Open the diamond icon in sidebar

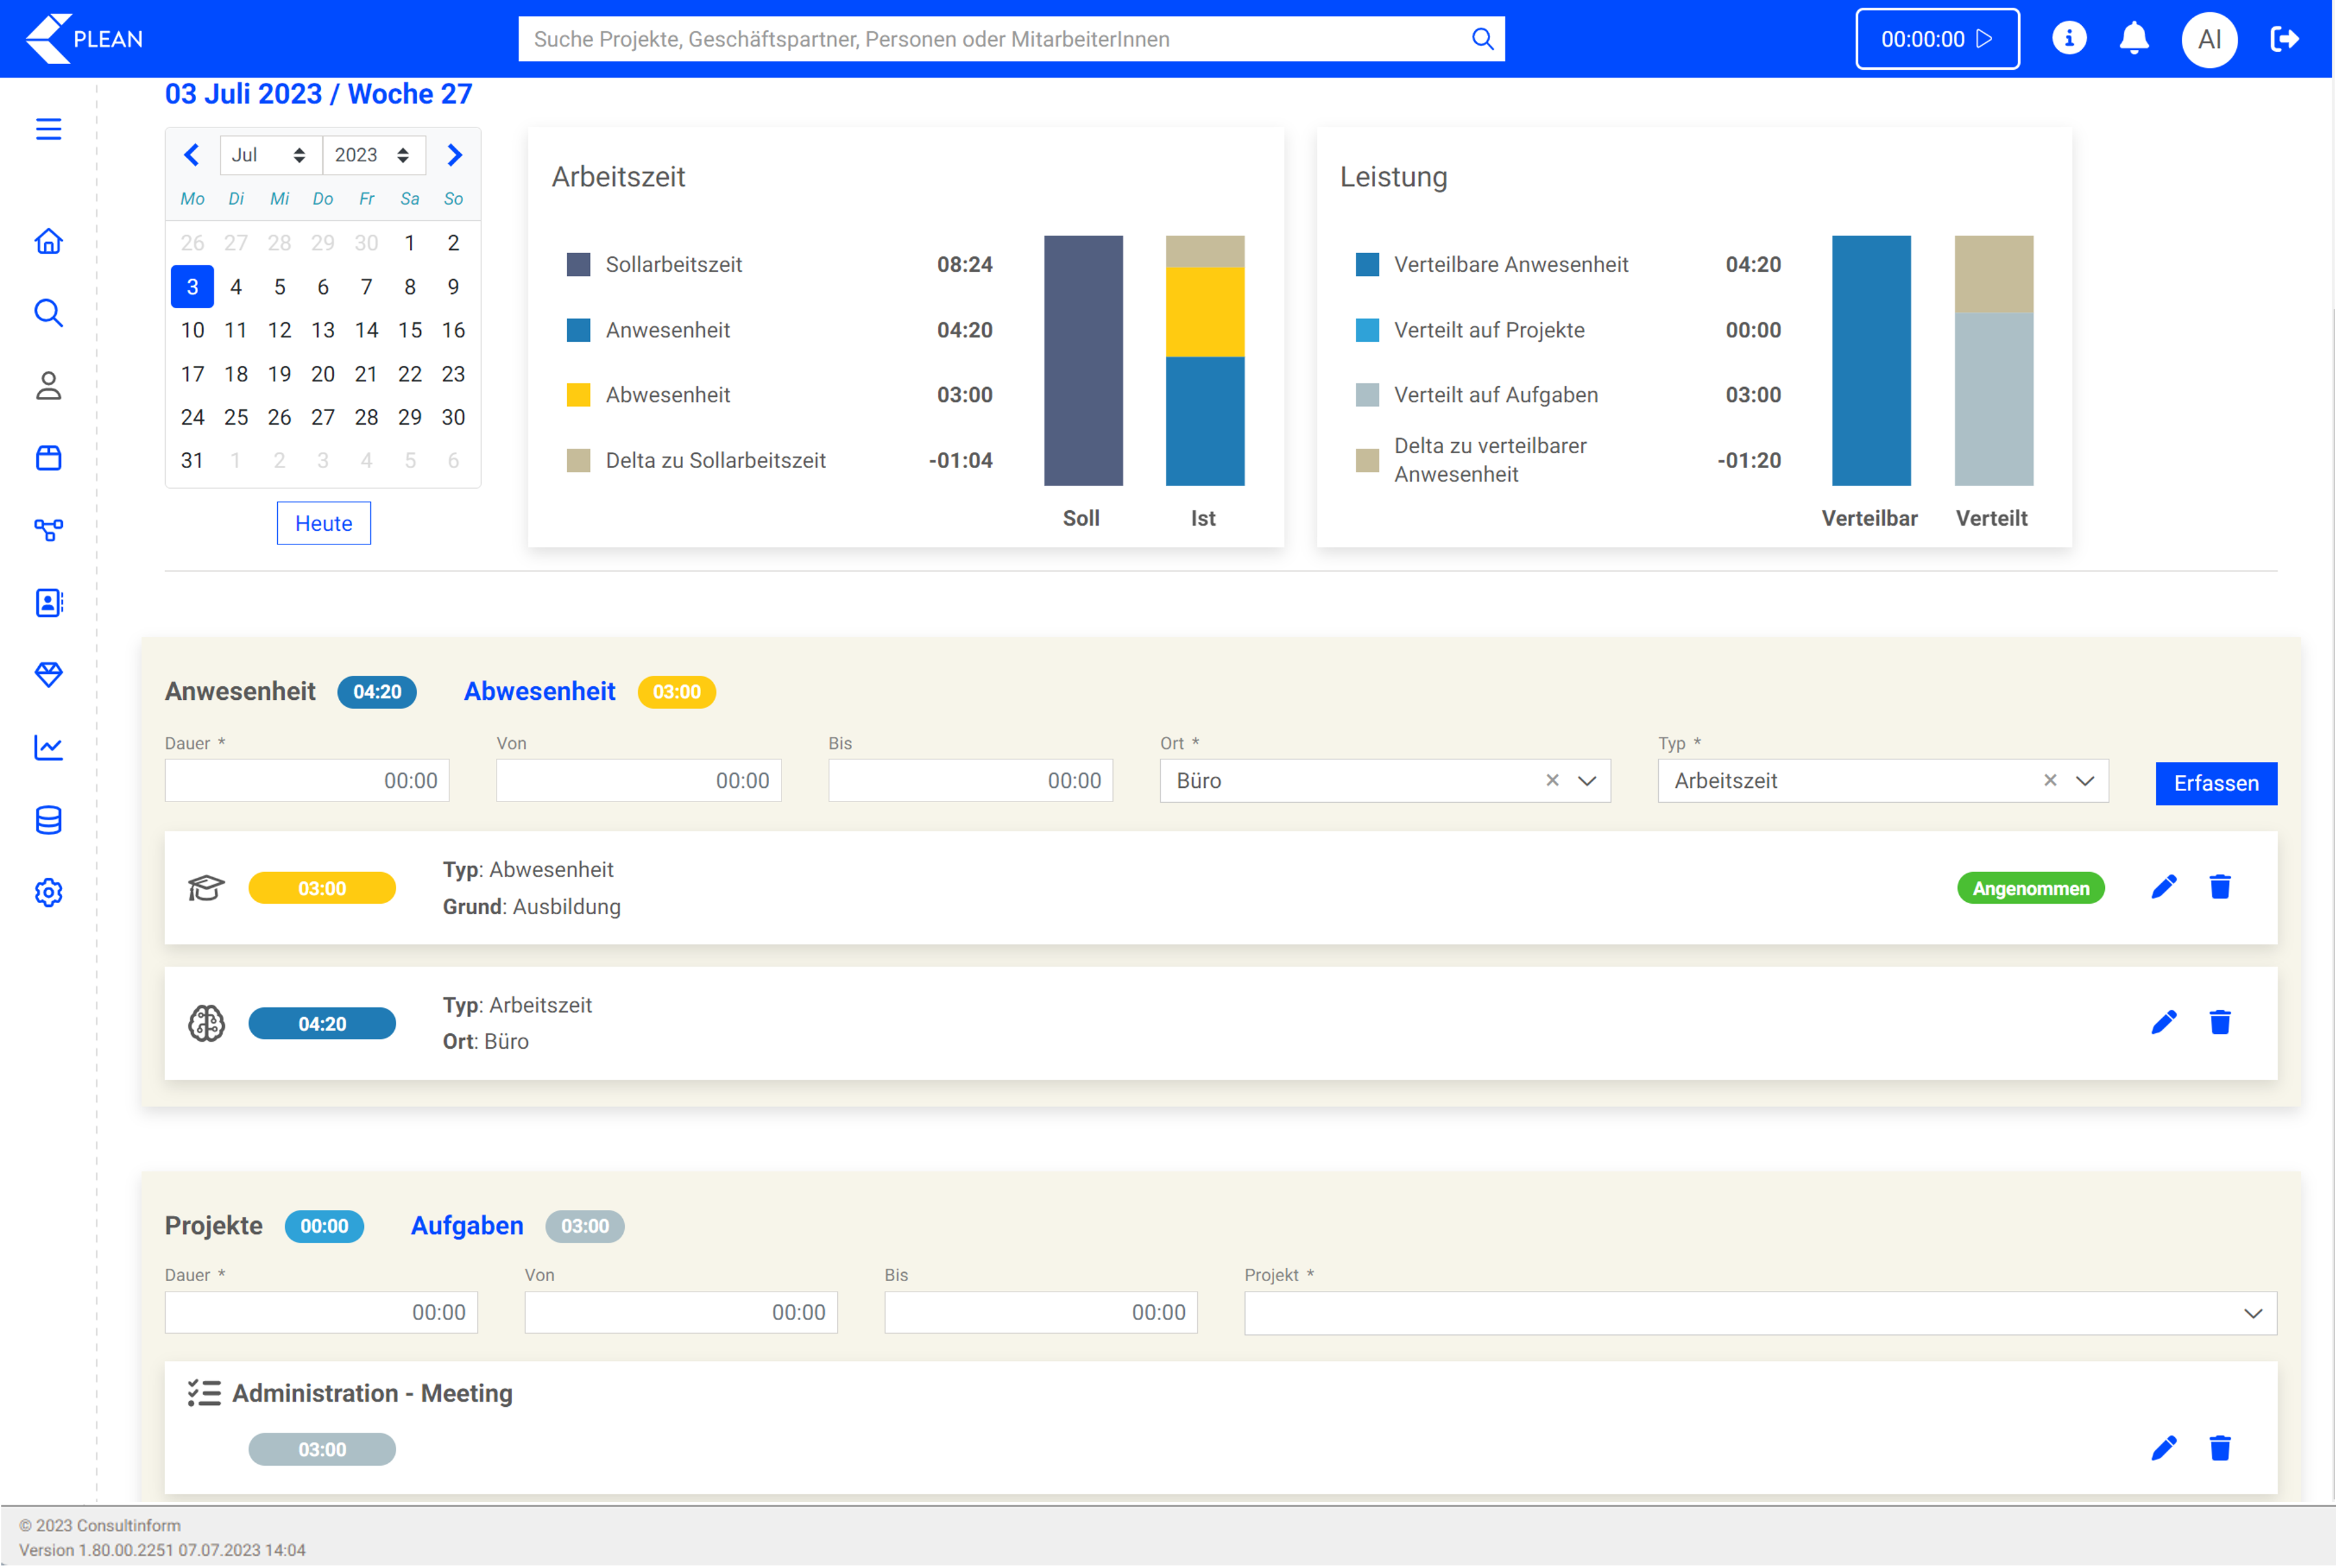coord(48,675)
